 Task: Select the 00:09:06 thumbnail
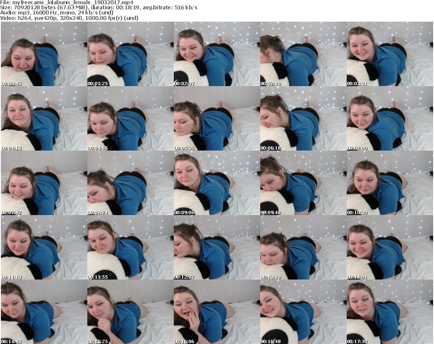pyautogui.click(x=217, y=183)
